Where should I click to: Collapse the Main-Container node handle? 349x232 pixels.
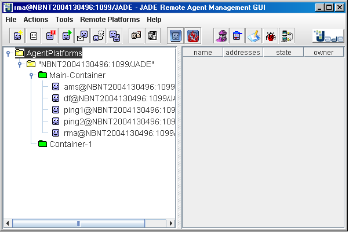pyautogui.click(x=31, y=76)
